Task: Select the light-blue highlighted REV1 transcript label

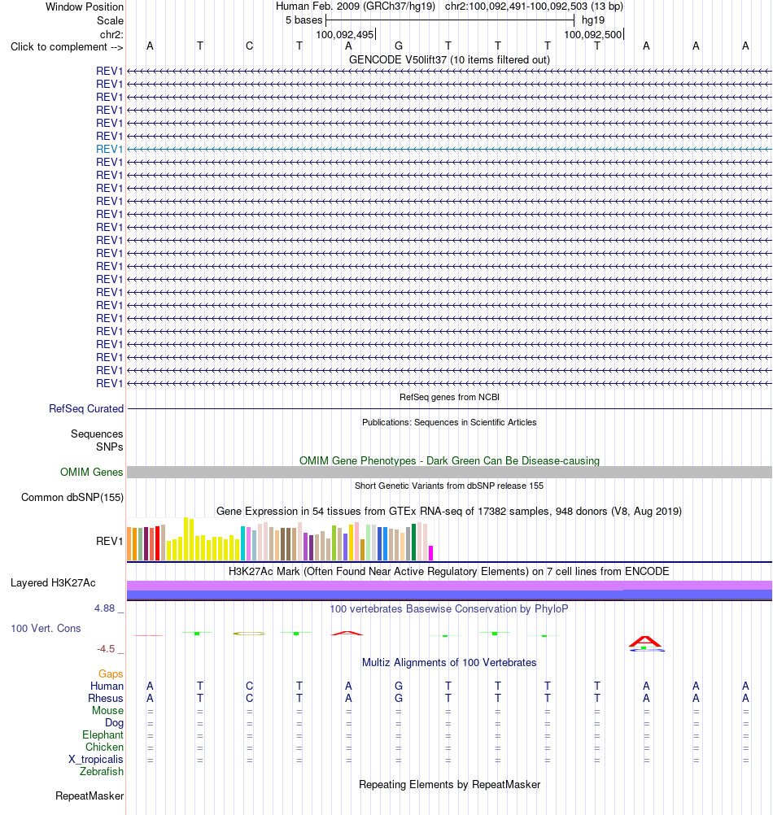Action: 109,149
